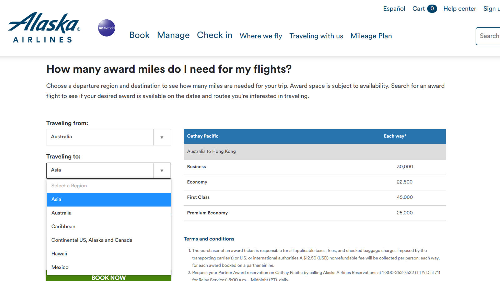Image resolution: width=500 pixels, height=281 pixels.
Task: Pick Mexico in the region list
Action: point(109,267)
